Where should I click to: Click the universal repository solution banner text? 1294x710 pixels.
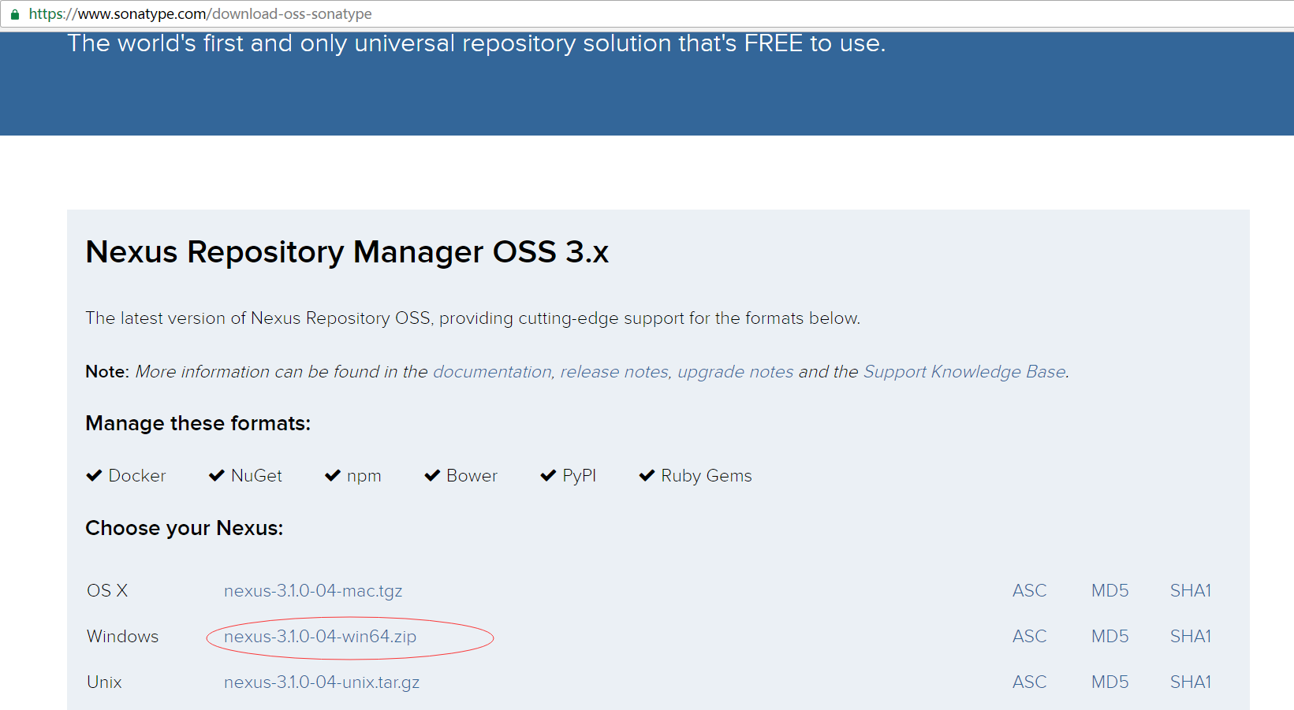click(x=476, y=43)
